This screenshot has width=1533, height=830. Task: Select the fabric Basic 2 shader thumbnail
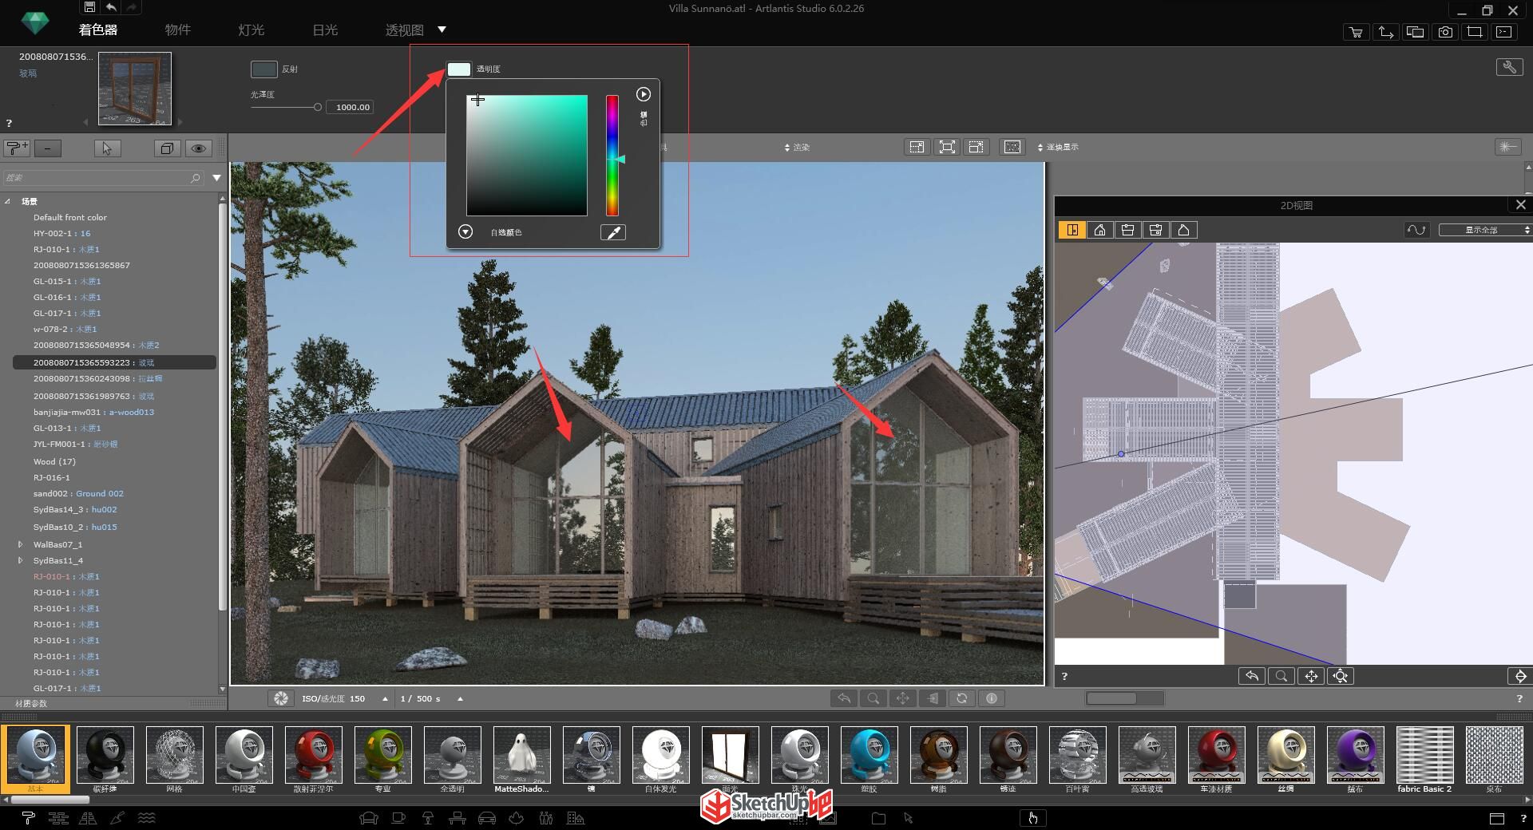coord(1424,755)
